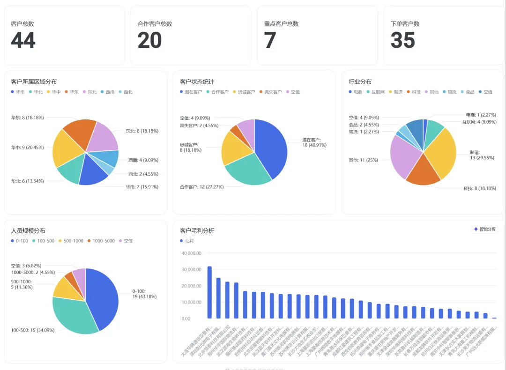Toggle 华中 legend in the region chart
The image size is (506, 370).
54,92
